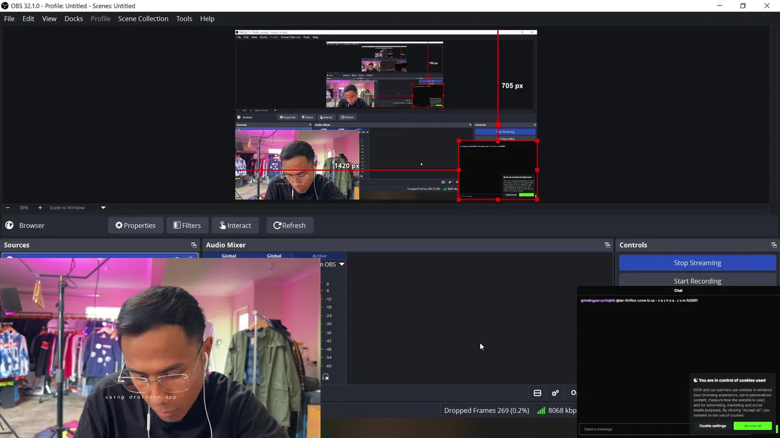
Task: Click the Properties button
Action: point(135,225)
